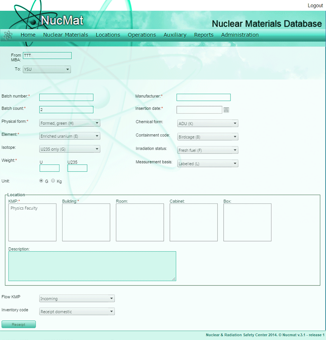The width and height of the screenshot is (326, 340).
Task: Focus the Batch number input field
Action: (66, 97)
